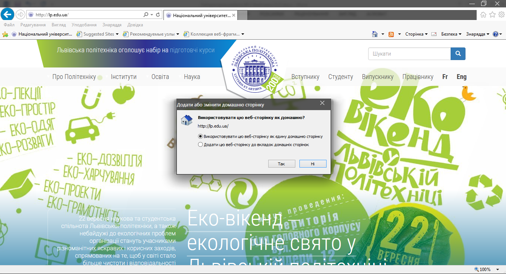
Task: Switch site language to Eng
Action: [461, 77]
